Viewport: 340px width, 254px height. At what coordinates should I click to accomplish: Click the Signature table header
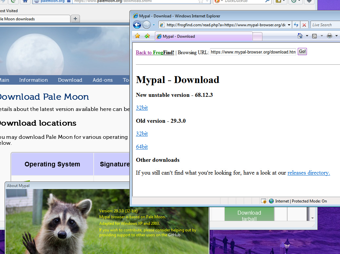(x=112, y=164)
